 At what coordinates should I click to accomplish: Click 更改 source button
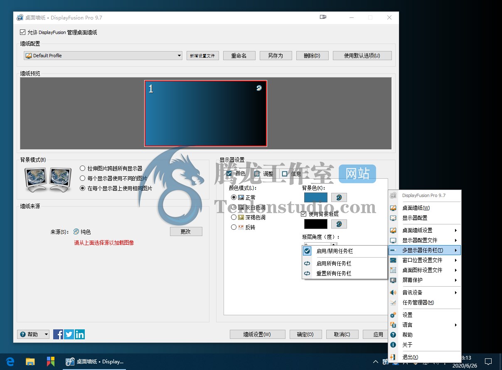(186, 231)
